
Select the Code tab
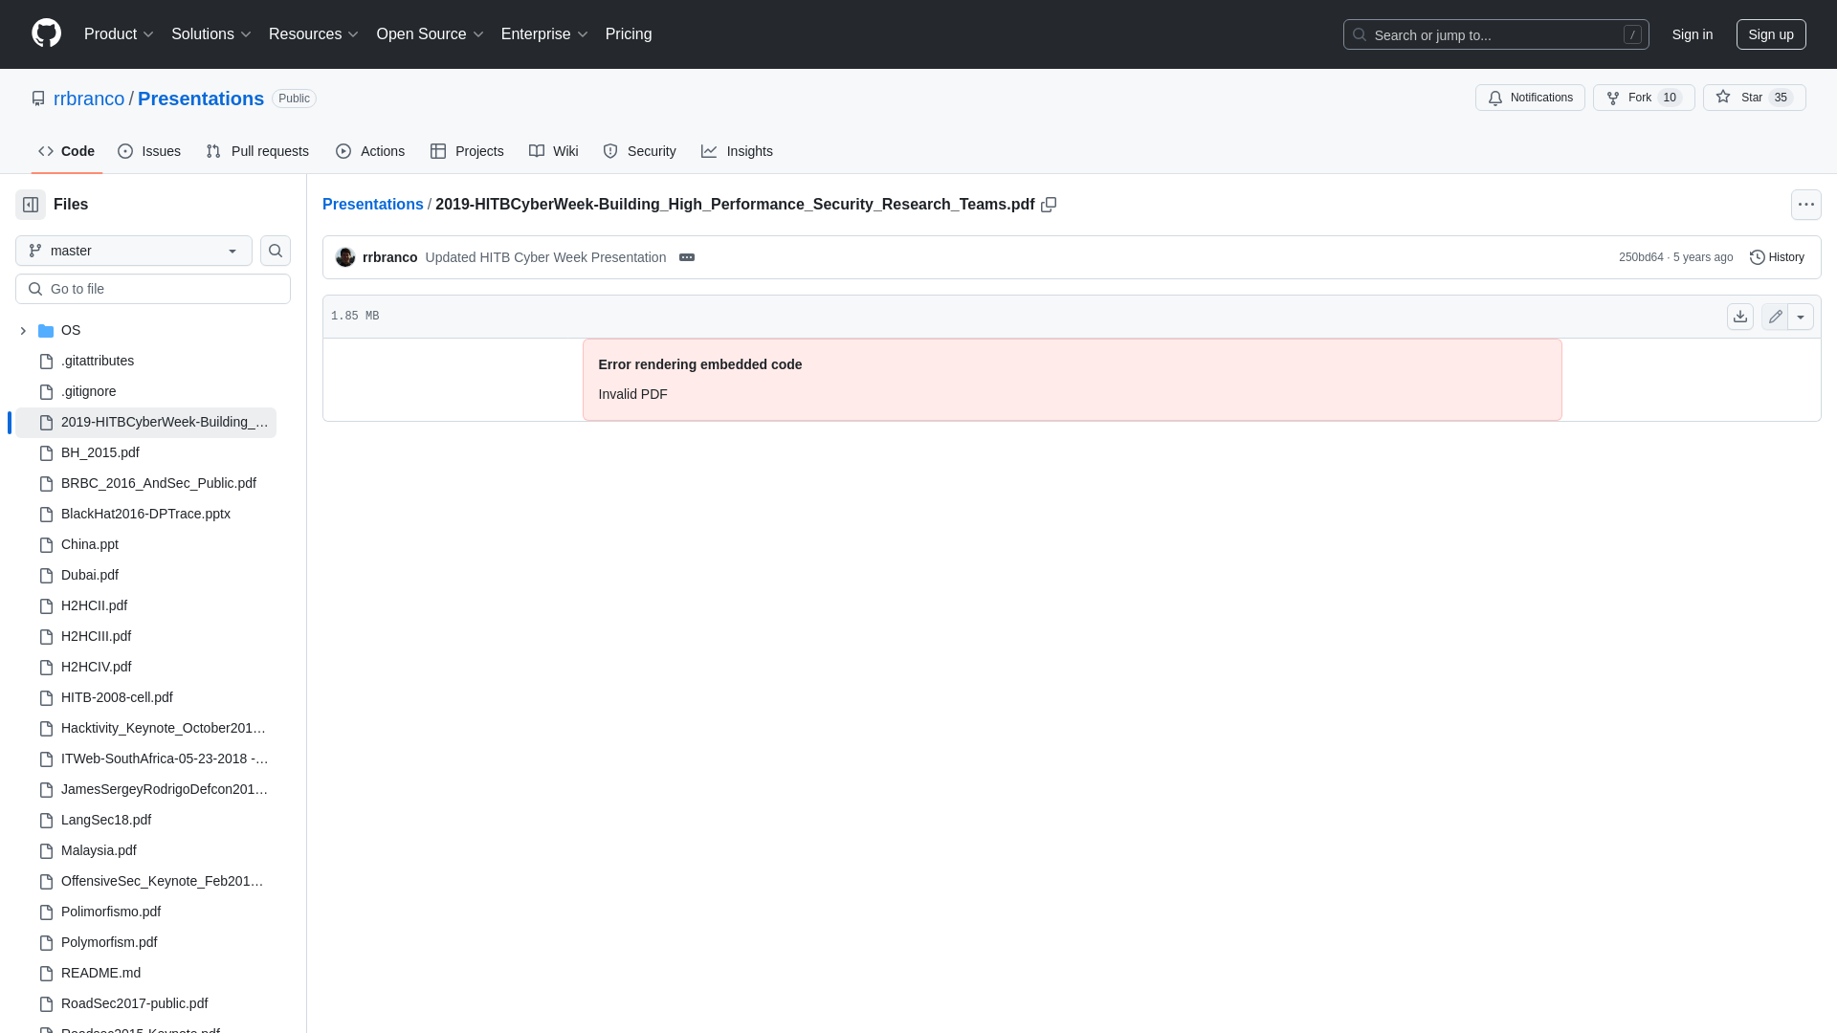pyautogui.click(x=66, y=151)
